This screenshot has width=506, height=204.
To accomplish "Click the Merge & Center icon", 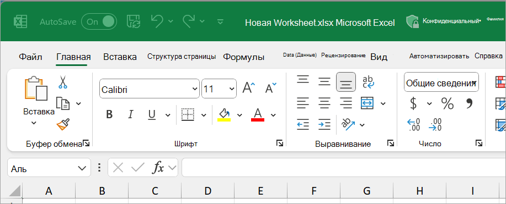I will (367, 103).
